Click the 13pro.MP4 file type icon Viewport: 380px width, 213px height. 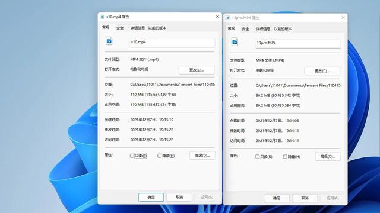[235, 42]
